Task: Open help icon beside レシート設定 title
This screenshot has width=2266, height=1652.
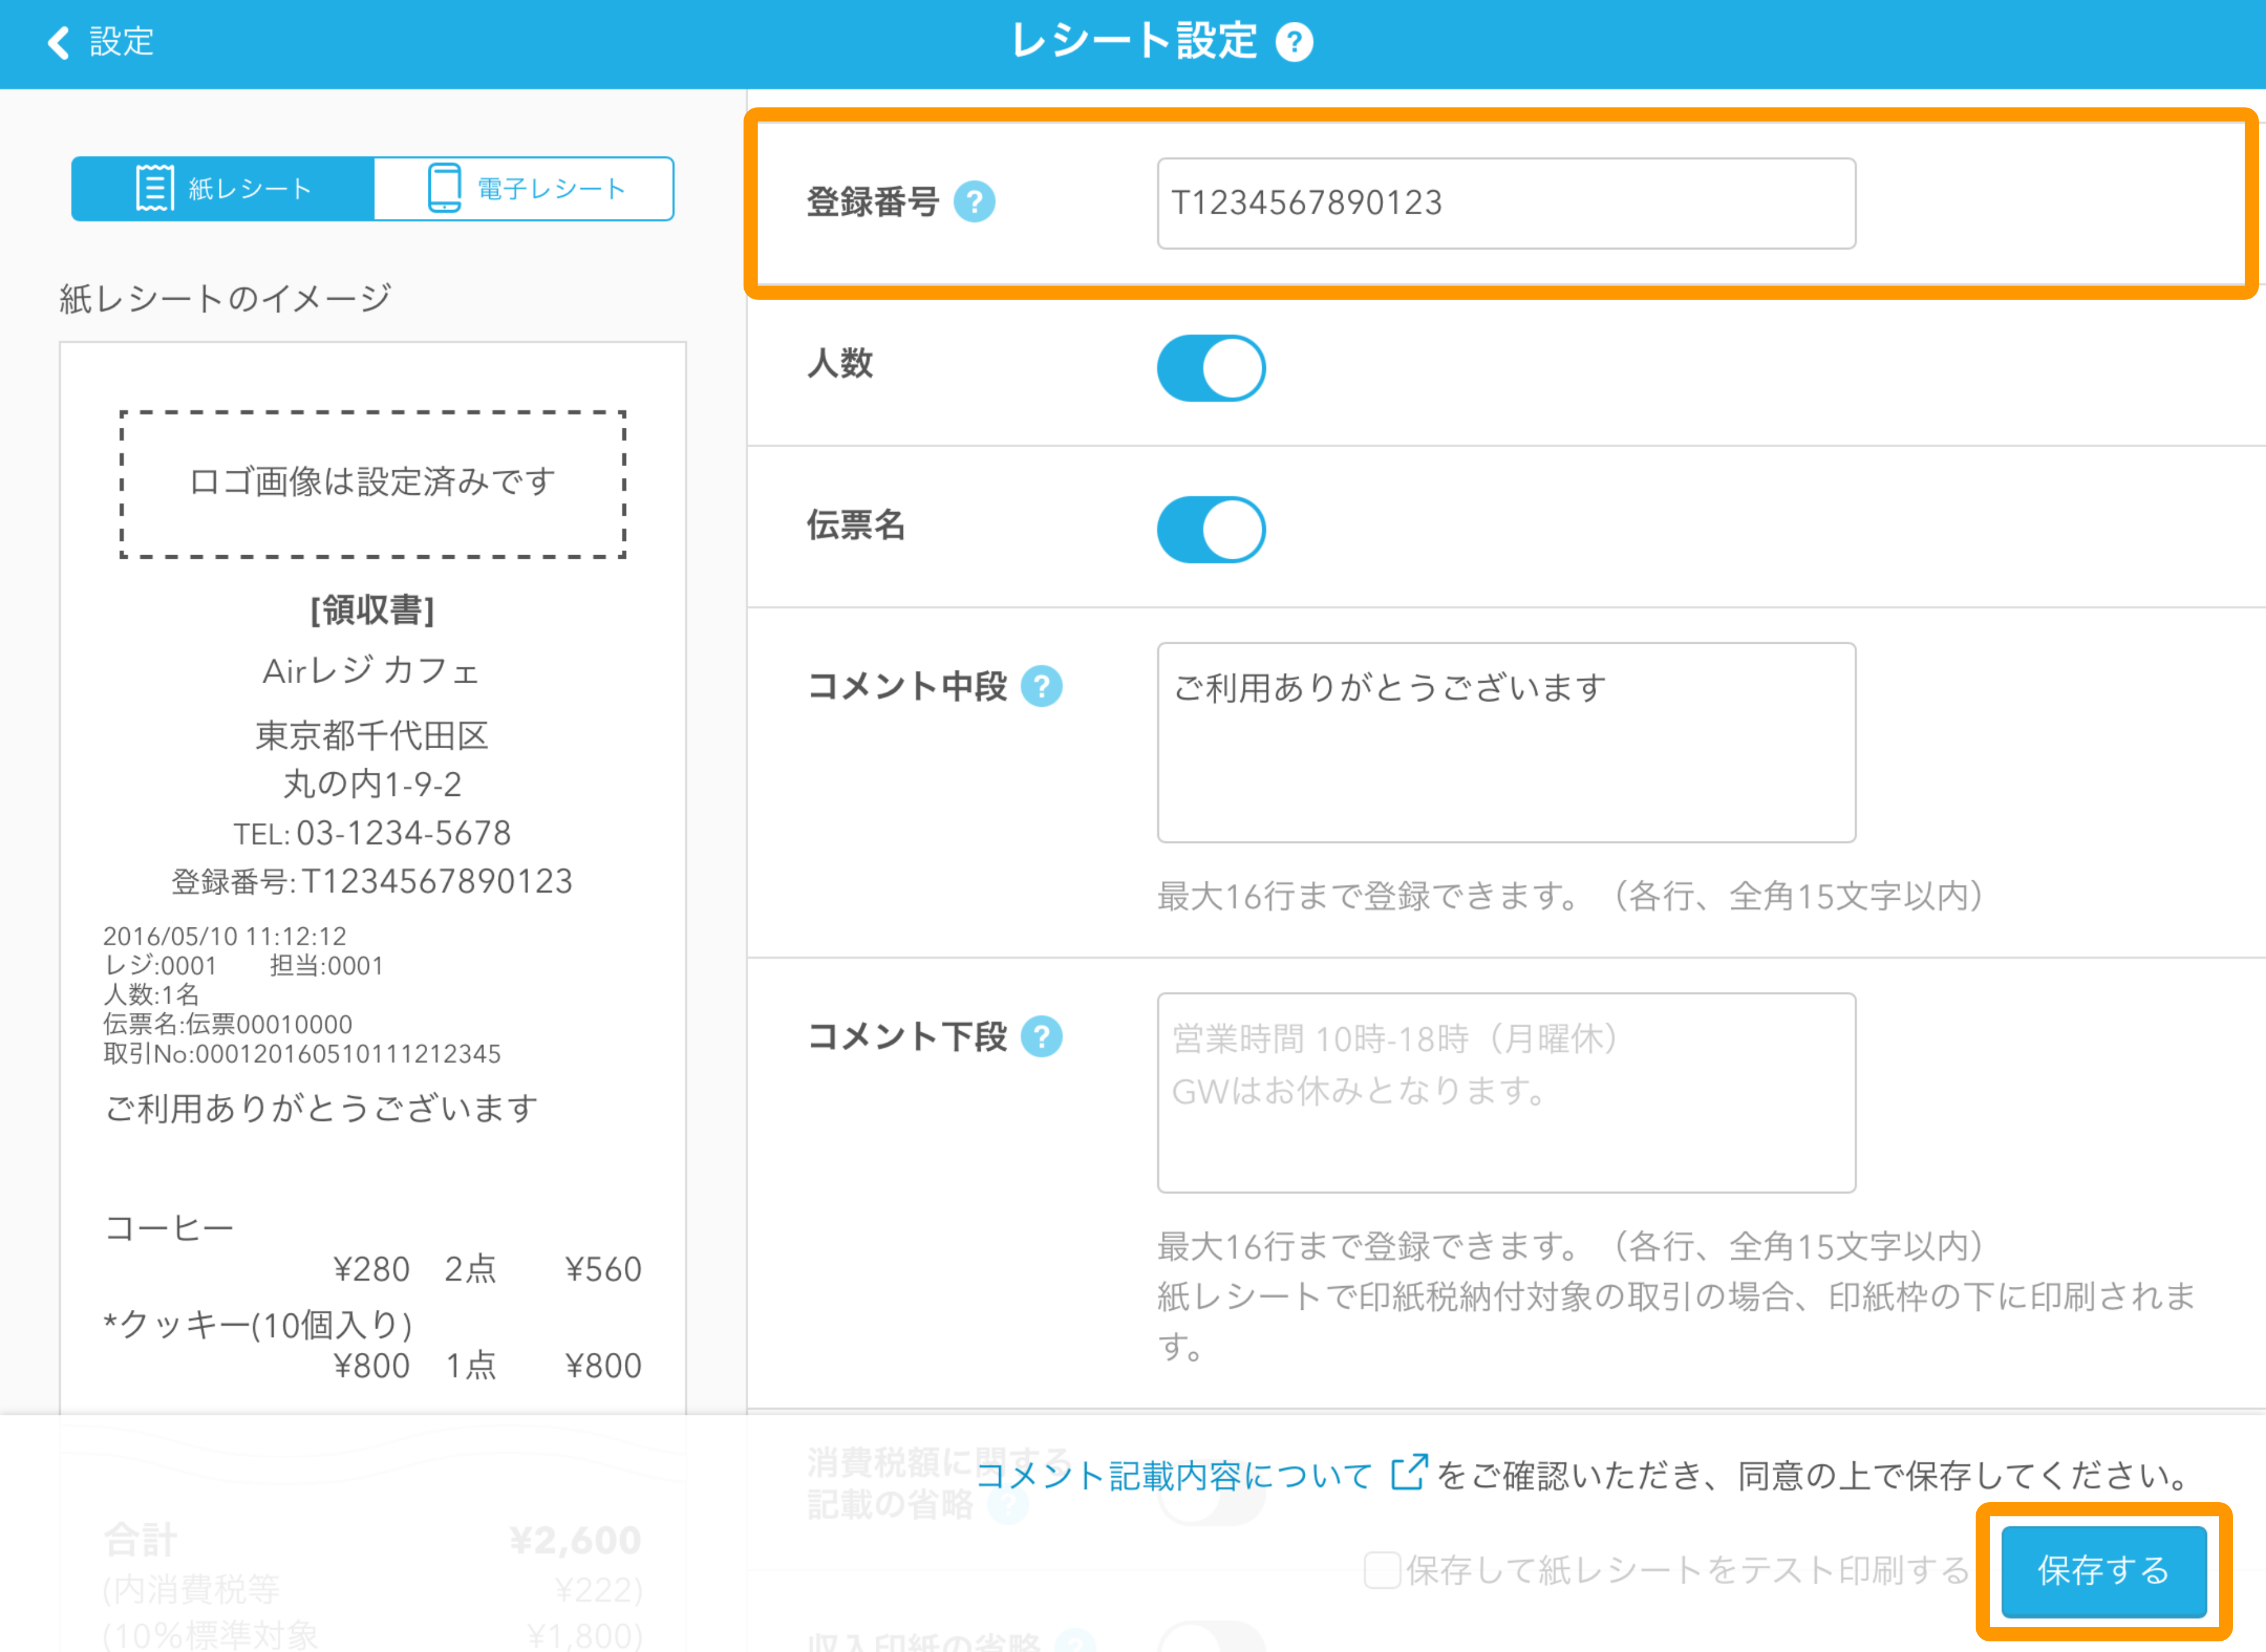Action: pos(1294,42)
